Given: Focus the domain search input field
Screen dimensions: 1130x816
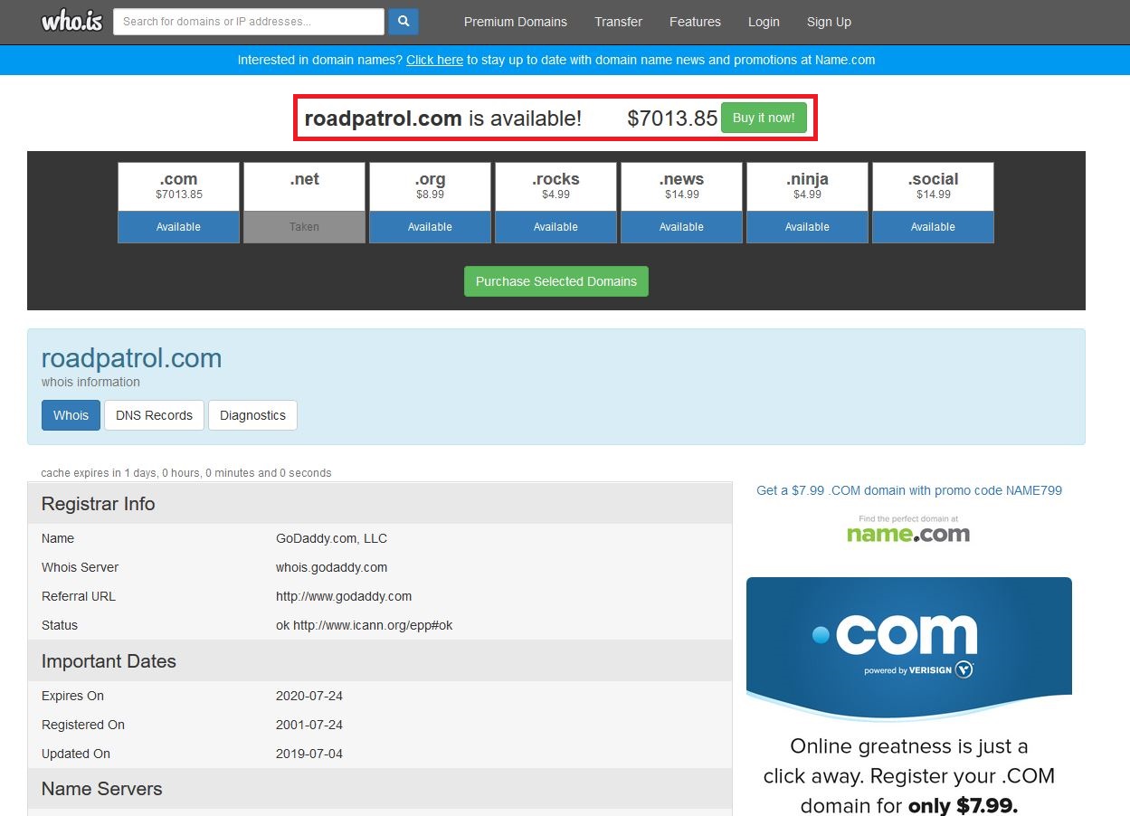Looking at the screenshot, I should (x=249, y=22).
